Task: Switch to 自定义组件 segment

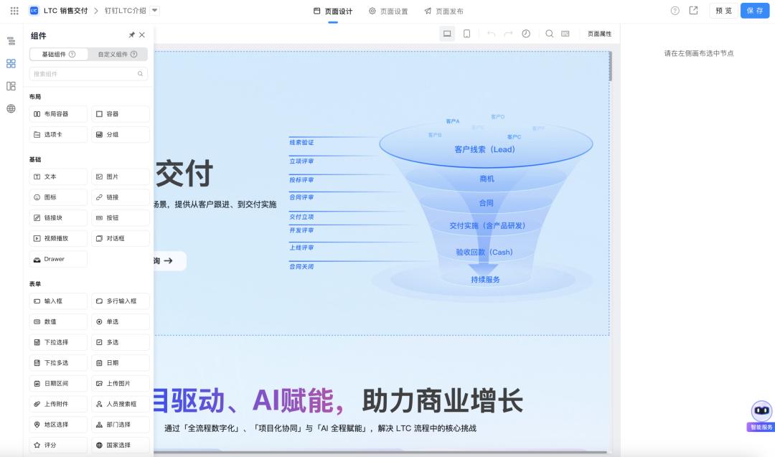Action: point(118,55)
